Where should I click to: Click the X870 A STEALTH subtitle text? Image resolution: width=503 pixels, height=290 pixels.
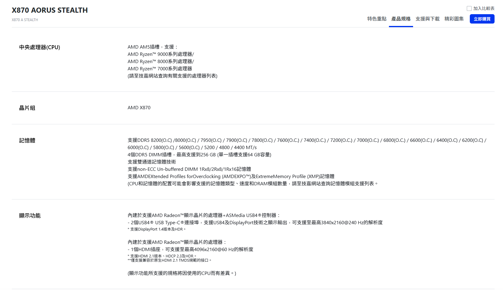point(25,20)
